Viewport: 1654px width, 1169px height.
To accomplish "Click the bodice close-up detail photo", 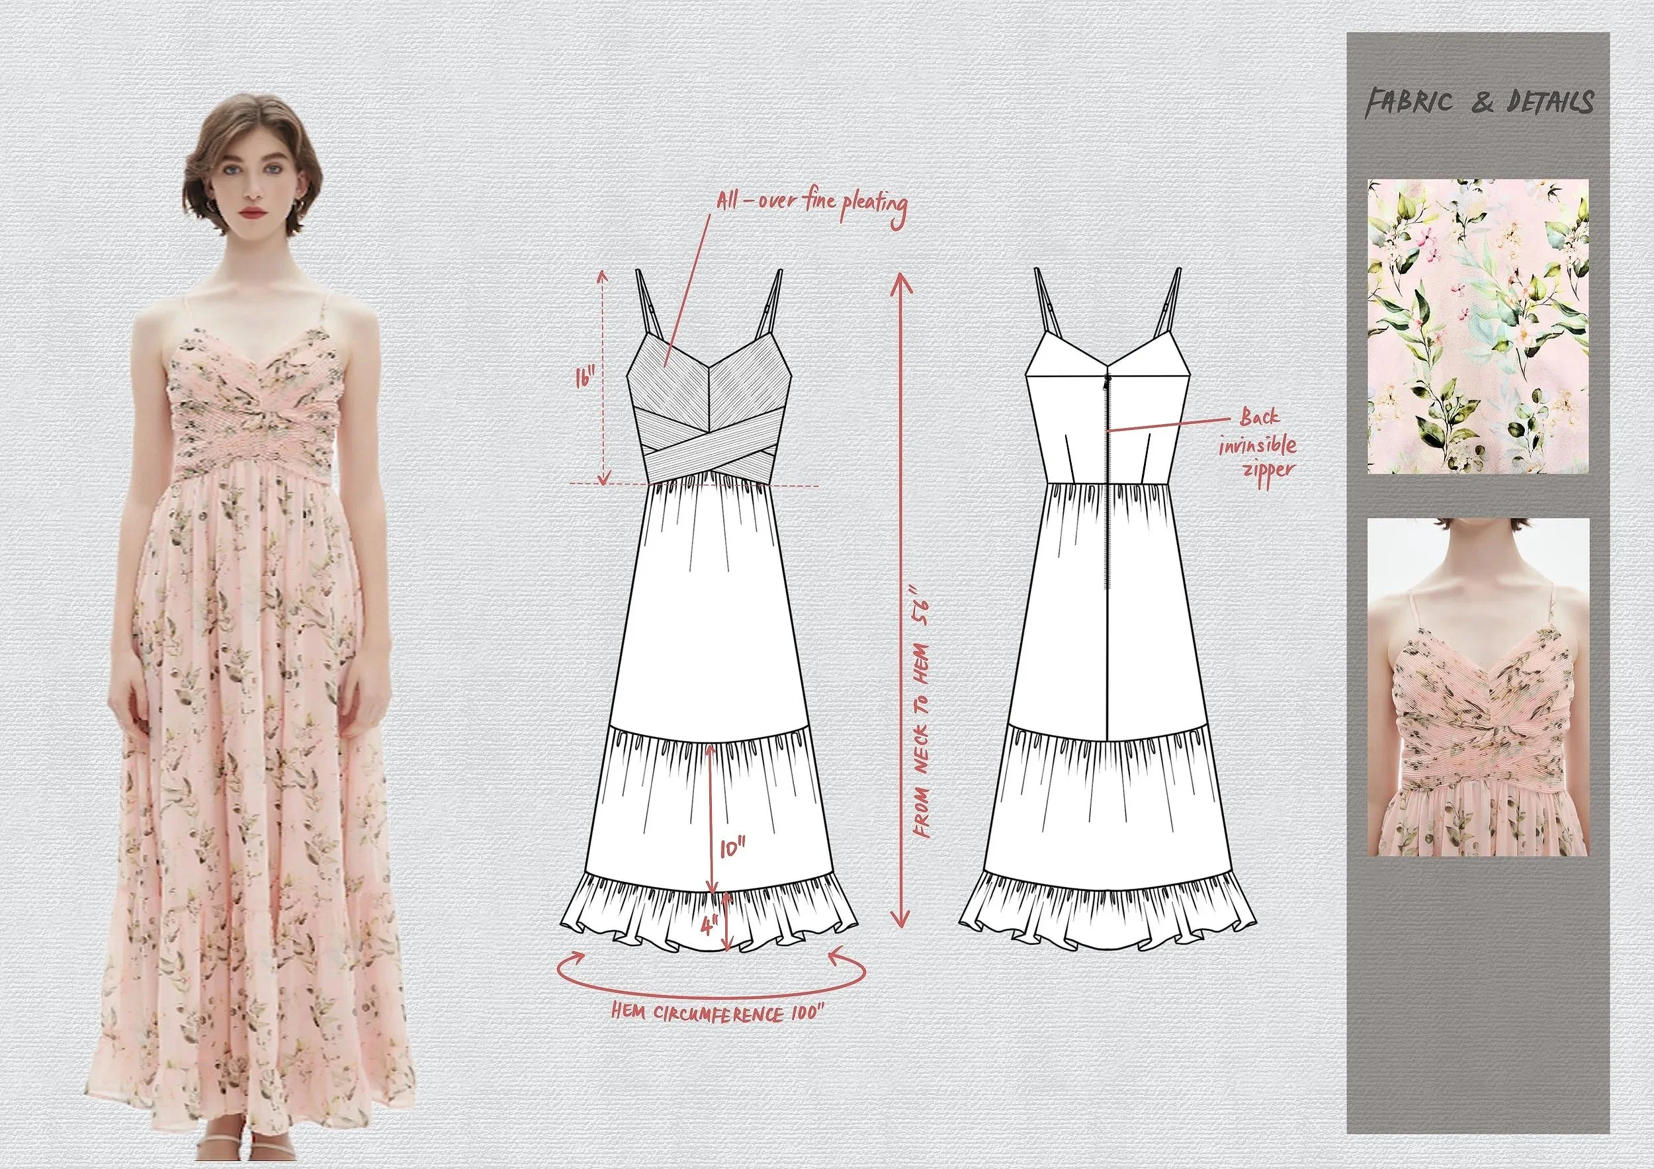I will (x=1477, y=688).
